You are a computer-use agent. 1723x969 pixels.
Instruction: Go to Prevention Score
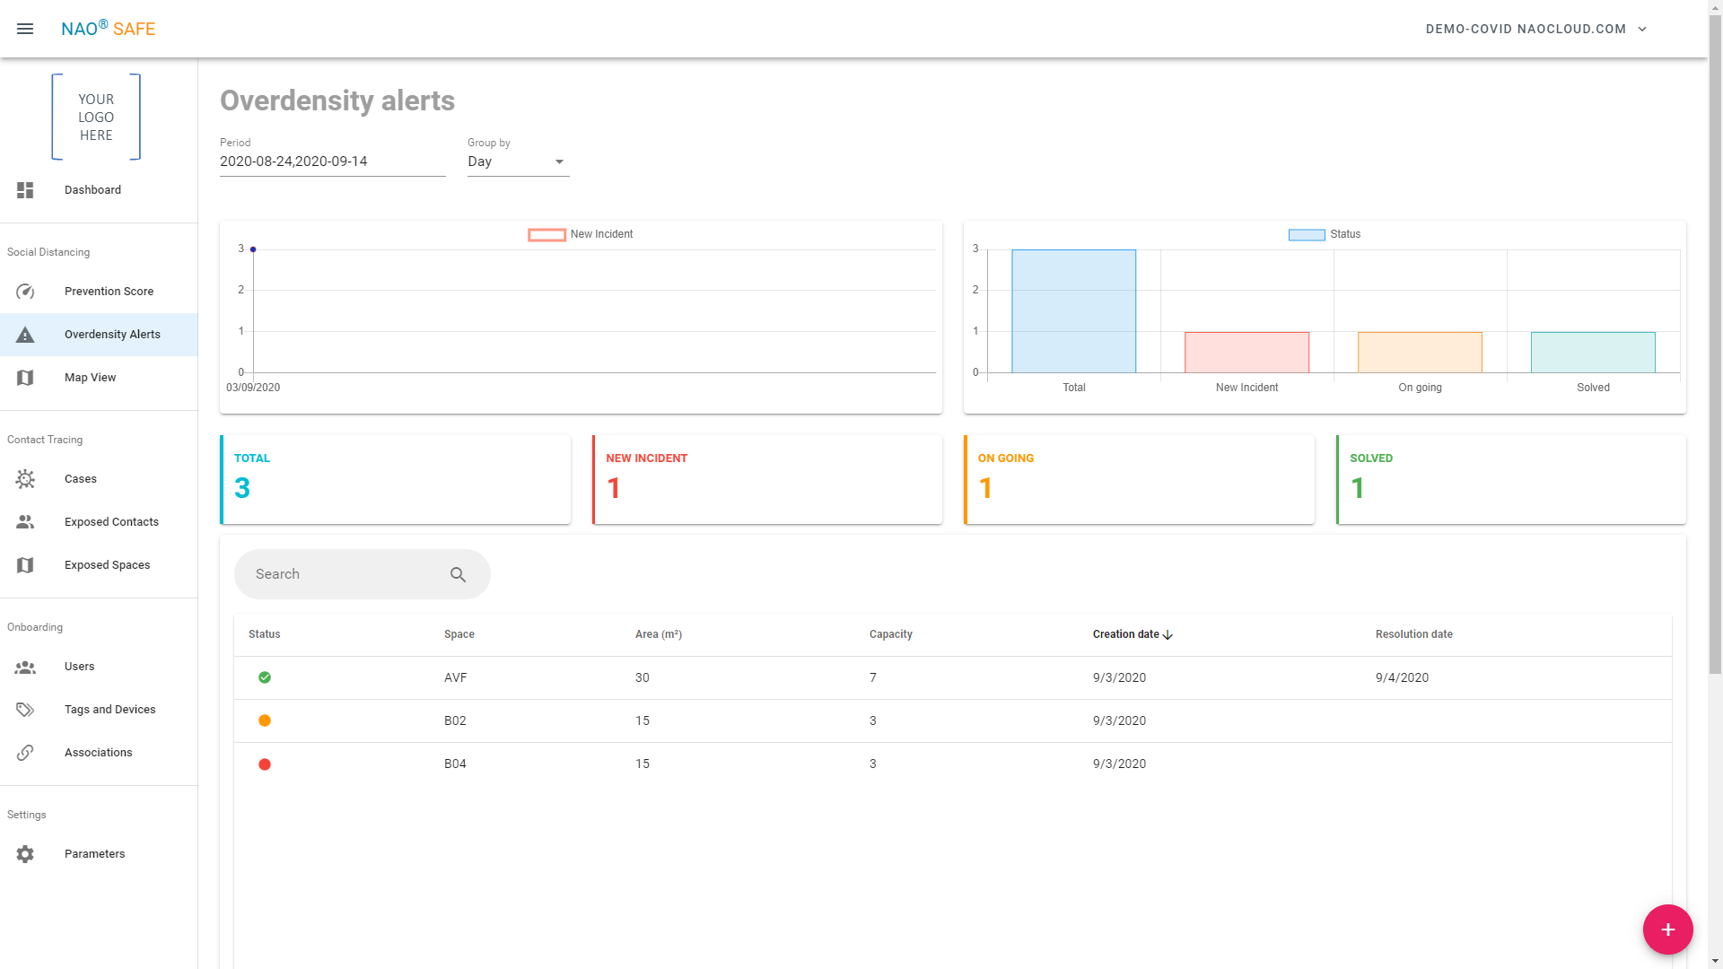[x=99, y=292]
